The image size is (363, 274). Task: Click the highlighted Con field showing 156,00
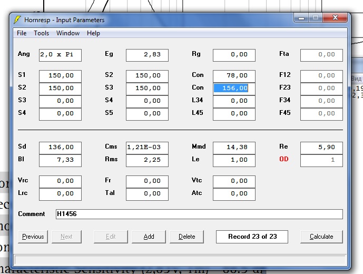[x=234, y=89]
